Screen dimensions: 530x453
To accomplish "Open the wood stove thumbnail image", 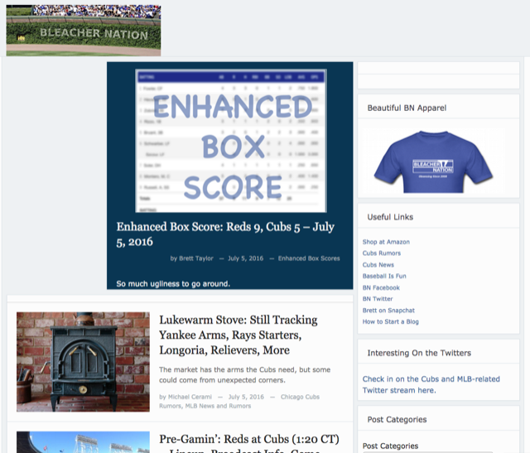I will coord(83,362).
